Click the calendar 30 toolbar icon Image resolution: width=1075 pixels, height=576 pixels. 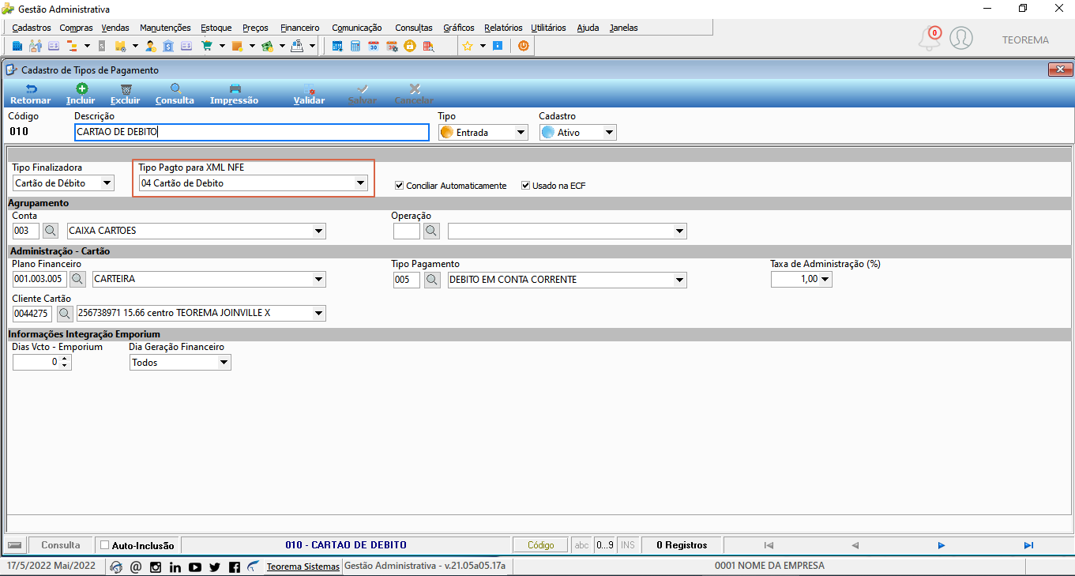click(374, 46)
